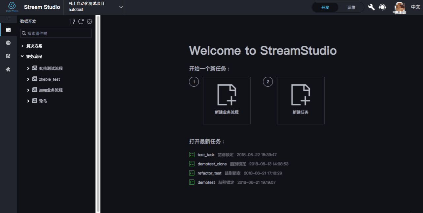Switch mode to 运维
The height and width of the screenshot is (213, 423).
click(351, 7)
